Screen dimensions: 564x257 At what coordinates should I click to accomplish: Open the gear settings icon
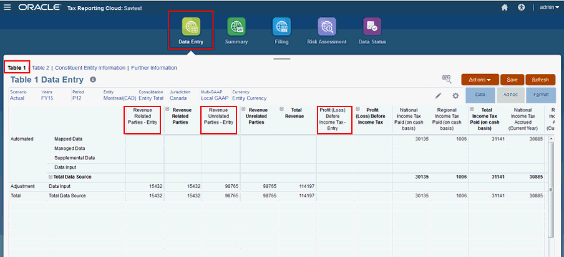tap(455, 95)
